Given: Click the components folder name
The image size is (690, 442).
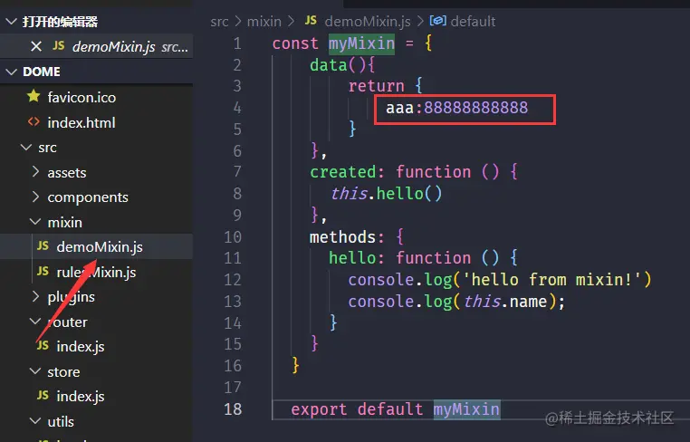Looking at the screenshot, I should click(88, 197).
